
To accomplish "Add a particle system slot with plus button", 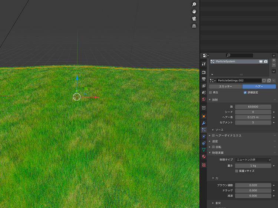I will pyautogui.click(x=274, y=60).
